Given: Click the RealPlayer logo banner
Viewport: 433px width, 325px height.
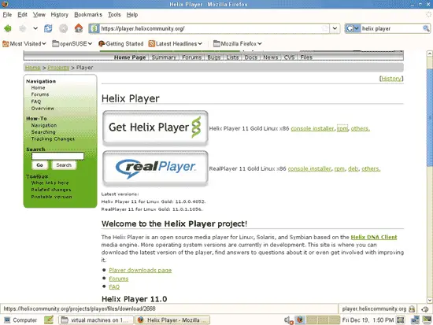Looking at the screenshot, I should tap(155, 168).
